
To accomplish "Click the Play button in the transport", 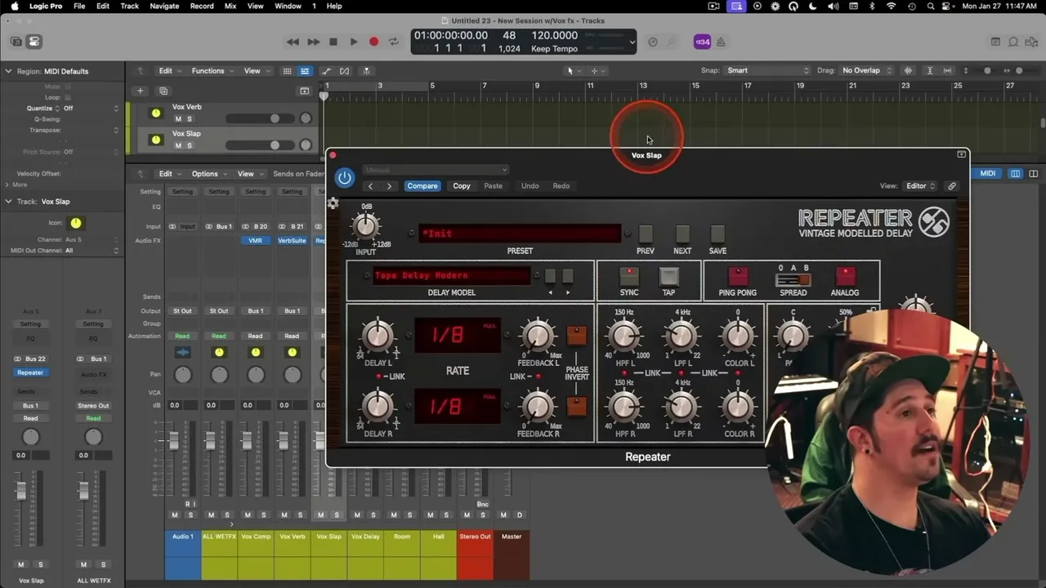I will coord(353,42).
